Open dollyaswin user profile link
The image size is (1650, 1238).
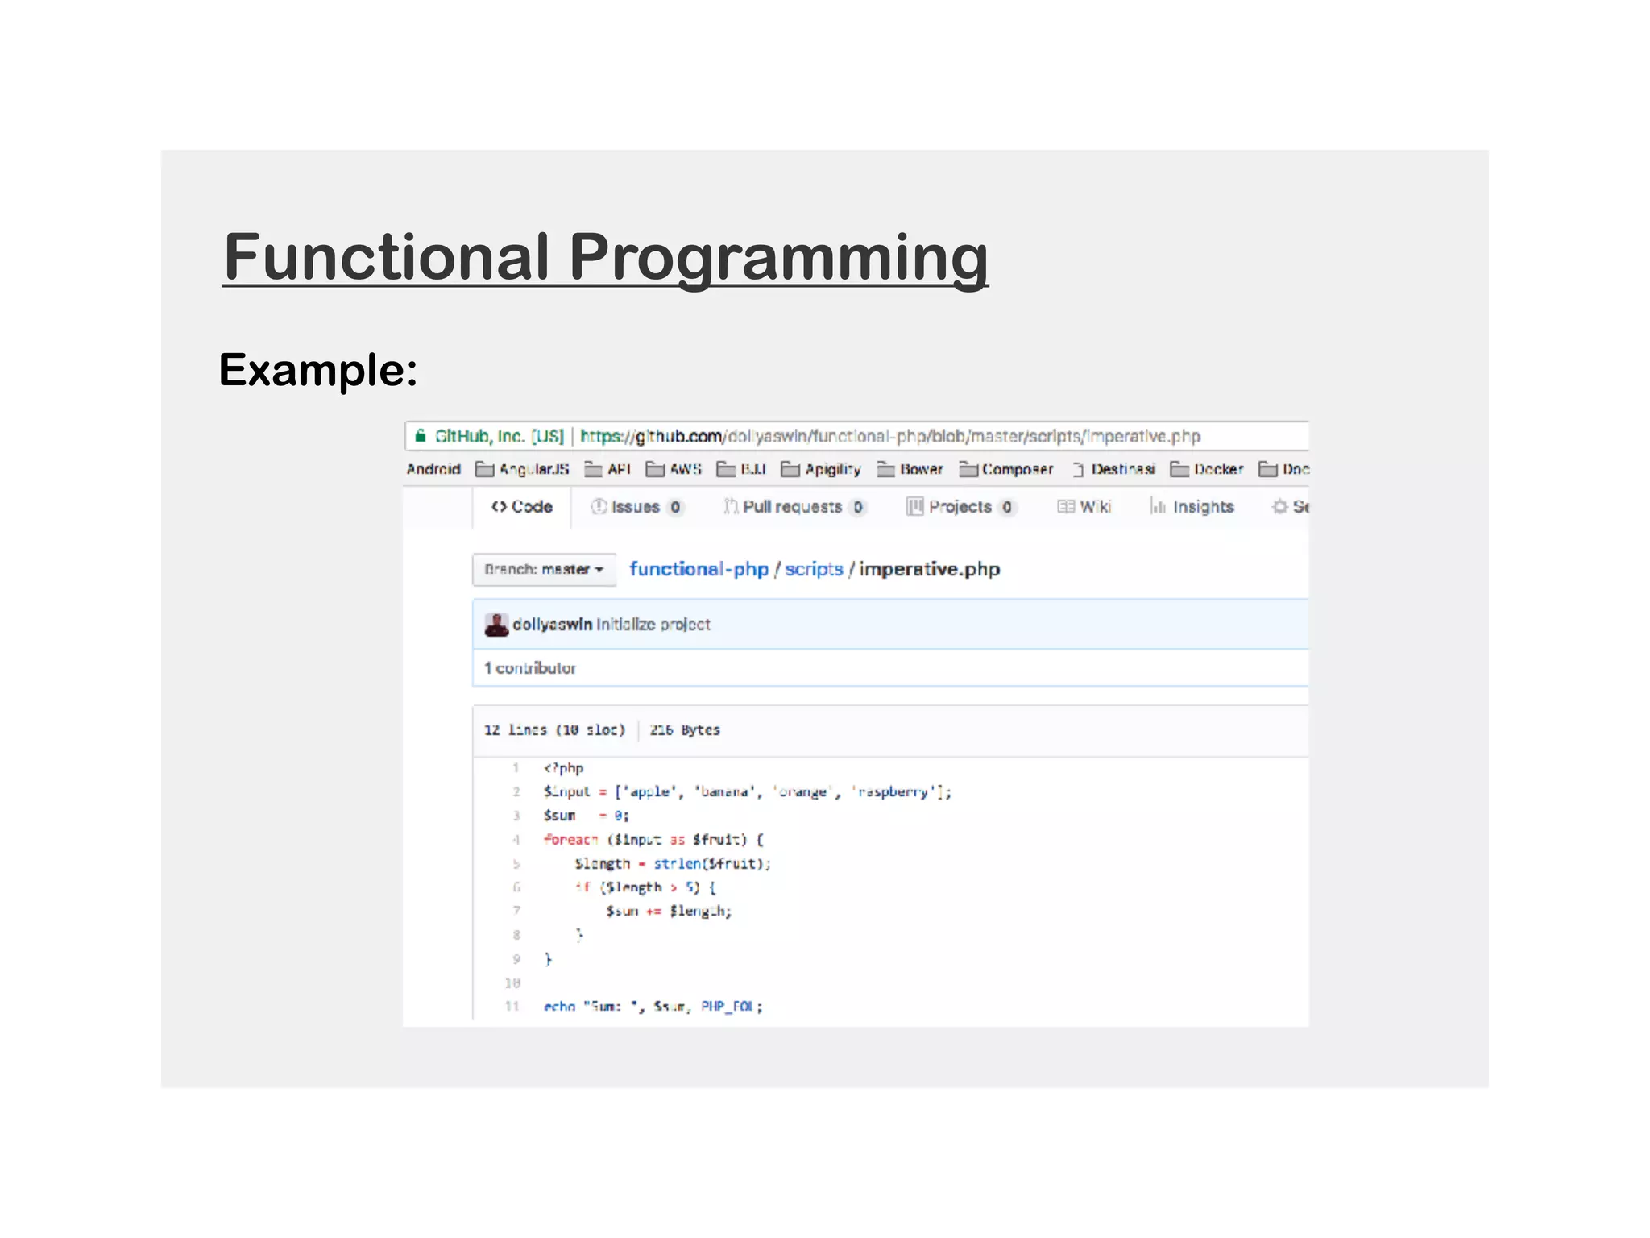pyautogui.click(x=552, y=625)
